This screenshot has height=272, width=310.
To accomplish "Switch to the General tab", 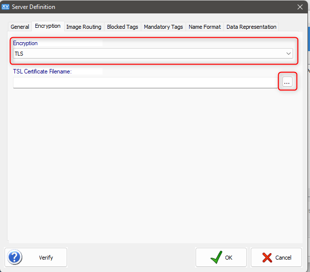I will tap(20, 27).
